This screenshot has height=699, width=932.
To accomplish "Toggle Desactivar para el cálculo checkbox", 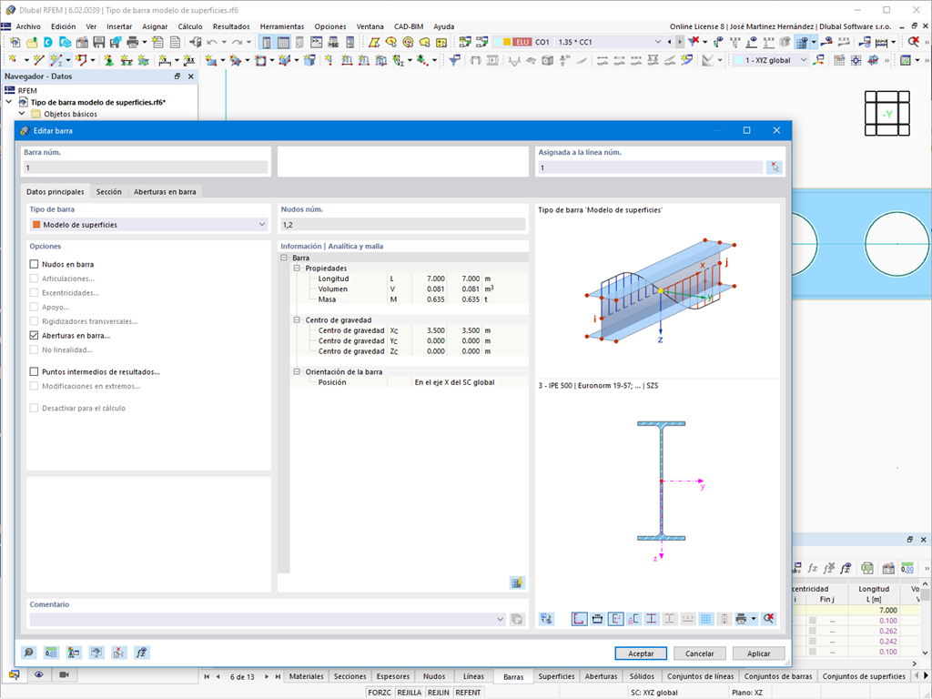I will [x=34, y=408].
